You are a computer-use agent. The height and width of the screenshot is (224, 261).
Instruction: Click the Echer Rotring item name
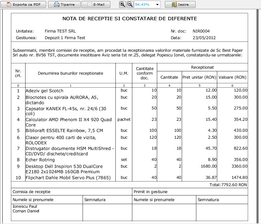pos(40,160)
